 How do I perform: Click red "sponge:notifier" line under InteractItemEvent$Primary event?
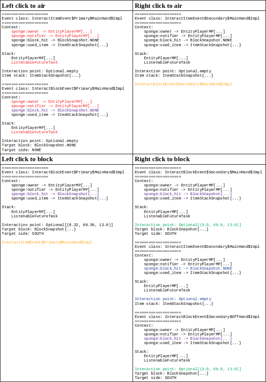[x=55, y=36]
